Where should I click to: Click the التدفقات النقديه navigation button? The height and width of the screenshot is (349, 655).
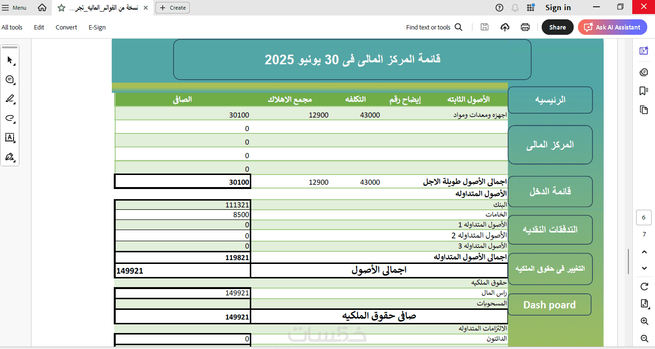(550, 230)
